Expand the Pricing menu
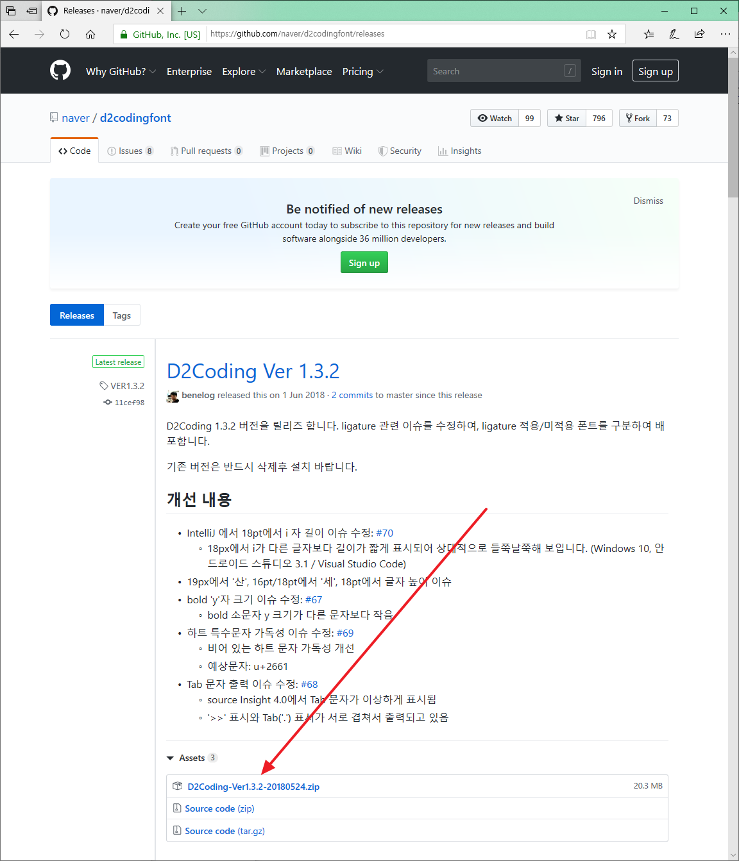The width and height of the screenshot is (739, 861). tap(363, 72)
